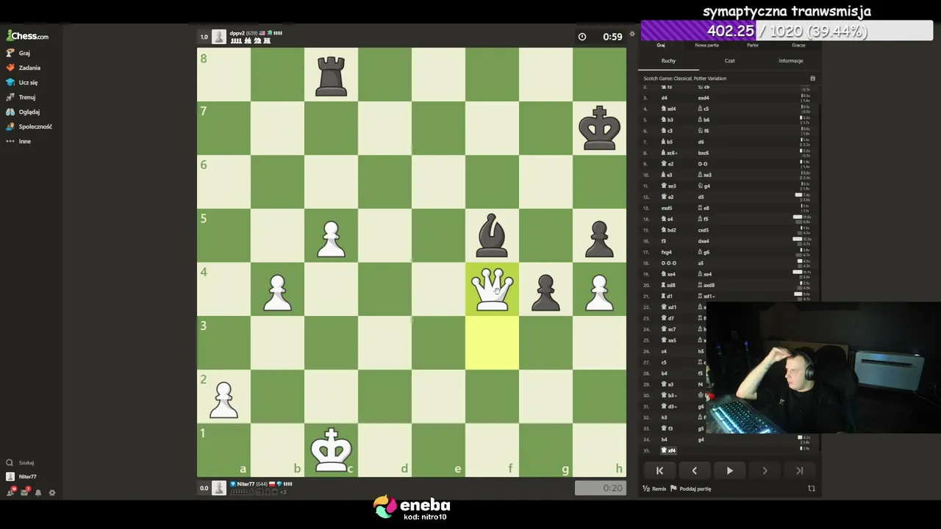The height and width of the screenshot is (529, 941).
Task: Offer a draw with Remis
Action: point(654,489)
